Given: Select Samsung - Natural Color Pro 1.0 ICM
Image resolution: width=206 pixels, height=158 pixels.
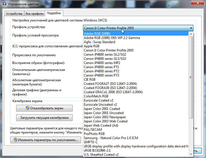Looking at the screenshot, I should [x=136, y=138].
